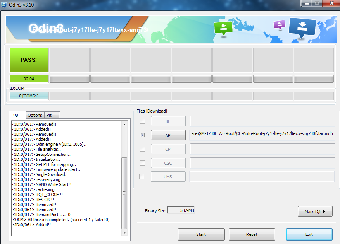Click log line 'RES OK !!'

click(33, 200)
